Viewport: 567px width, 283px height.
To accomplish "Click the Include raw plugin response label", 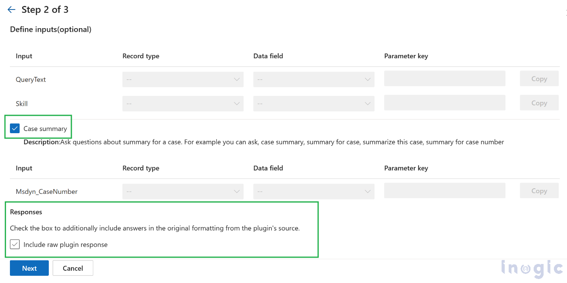I will click(65, 245).
